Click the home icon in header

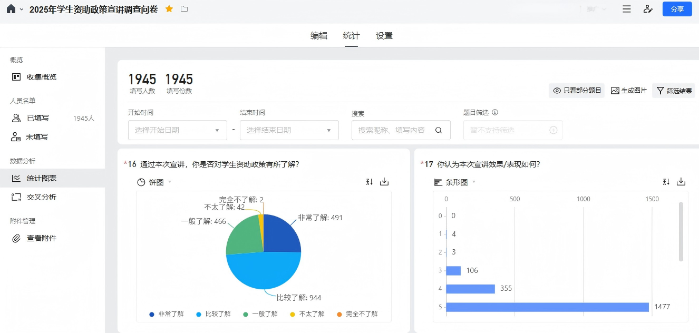[x=11, y=9]
